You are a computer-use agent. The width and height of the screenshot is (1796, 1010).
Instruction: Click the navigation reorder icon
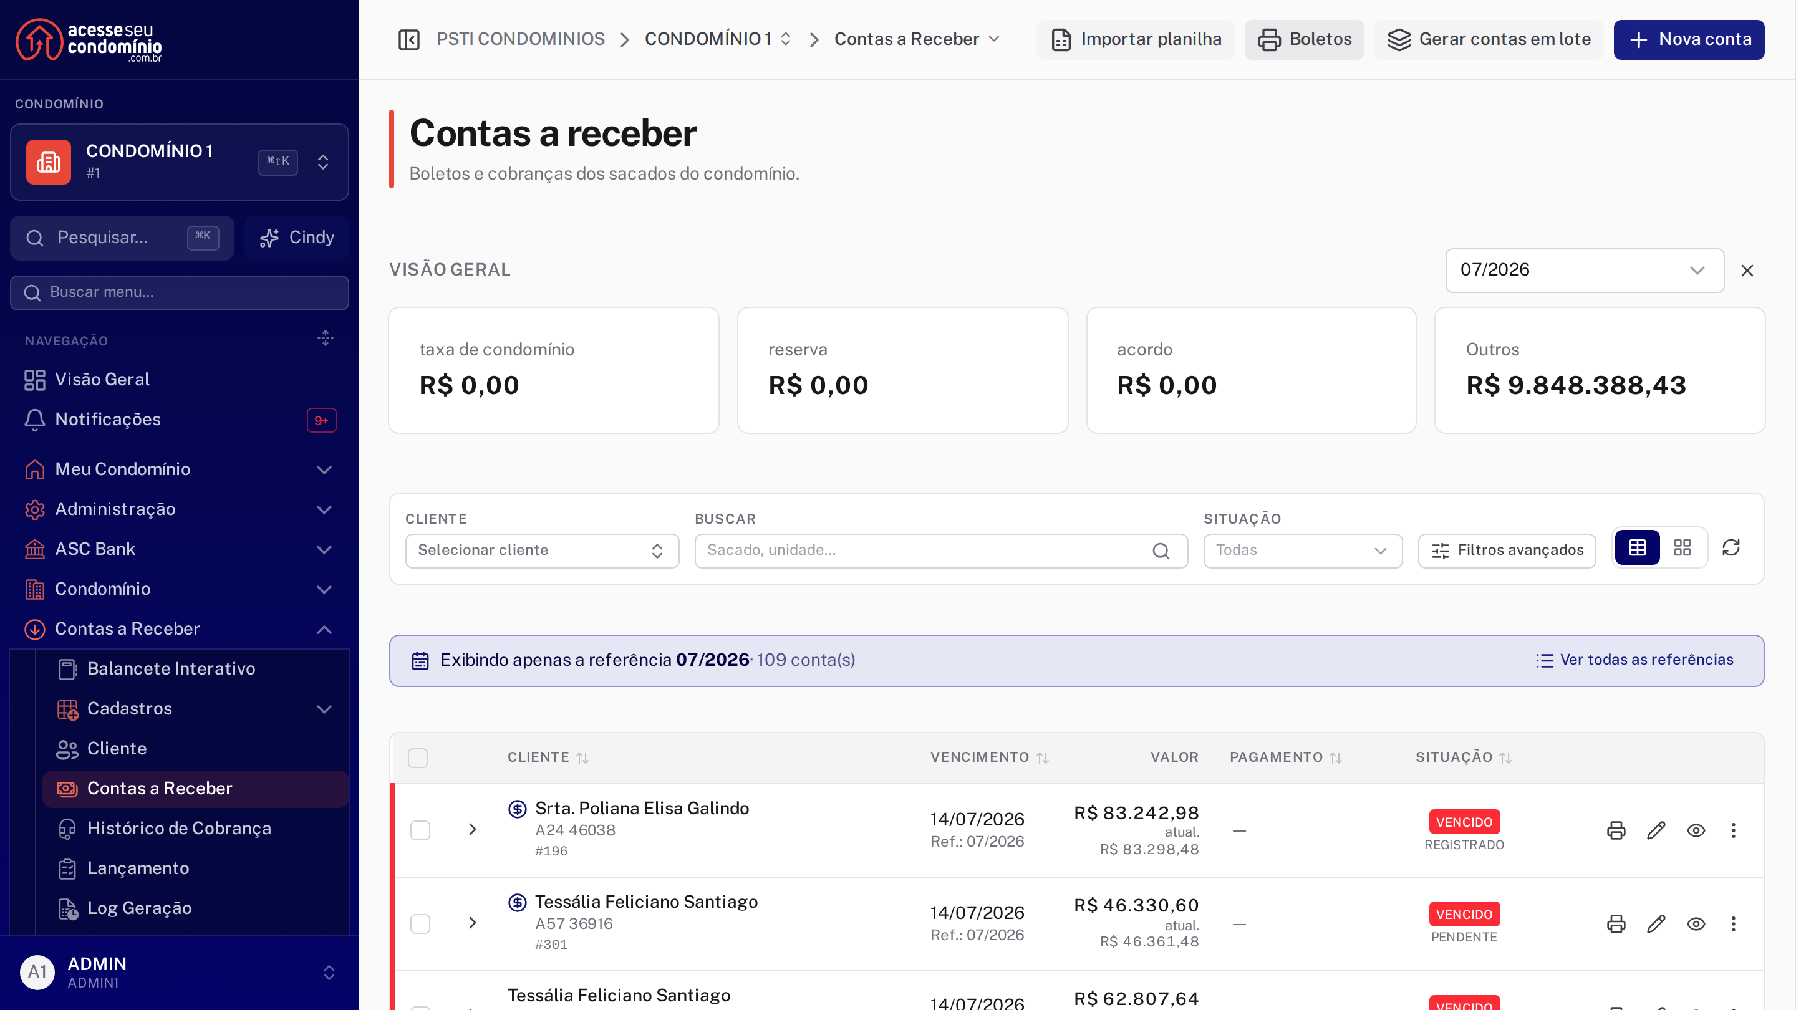tap(325, 339)
